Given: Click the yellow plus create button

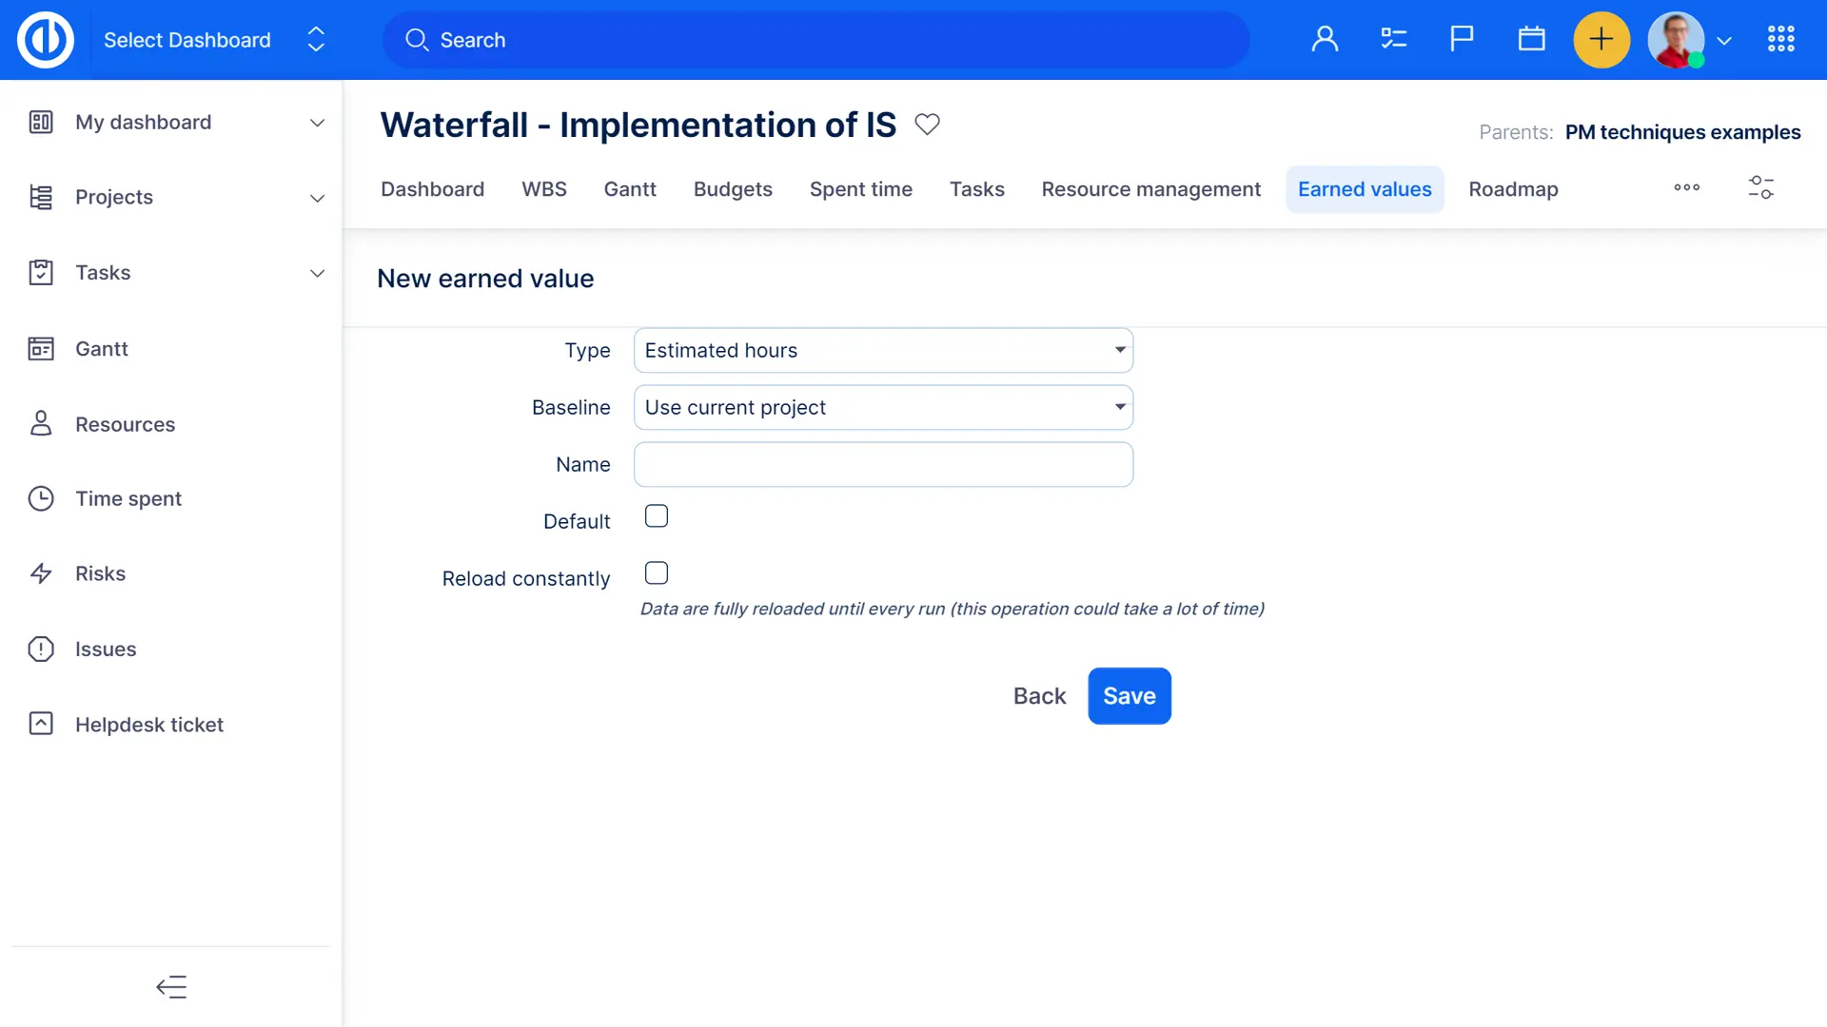Looking at the screenshot, I should [x=1601, y=40].
